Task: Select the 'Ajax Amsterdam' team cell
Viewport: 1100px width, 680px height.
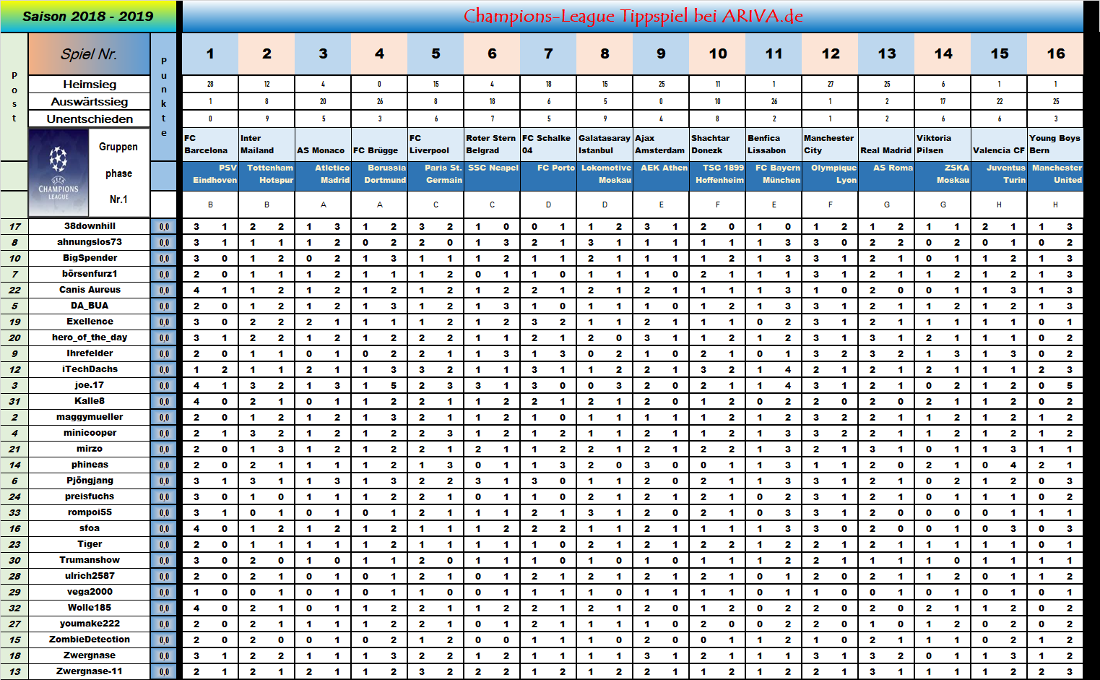Action: tap(661, 145)
